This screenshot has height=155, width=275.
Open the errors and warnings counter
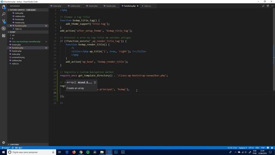18,148
